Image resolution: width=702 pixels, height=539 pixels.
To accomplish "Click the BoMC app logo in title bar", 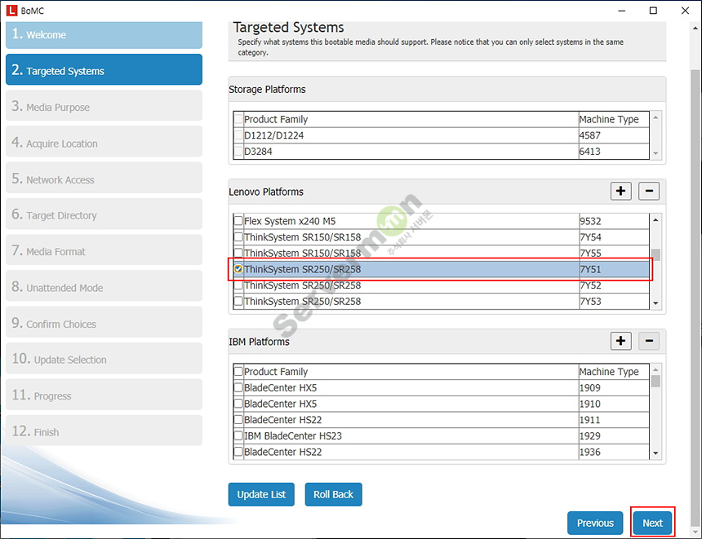I will pyautogui.click(x=11, y=11).
